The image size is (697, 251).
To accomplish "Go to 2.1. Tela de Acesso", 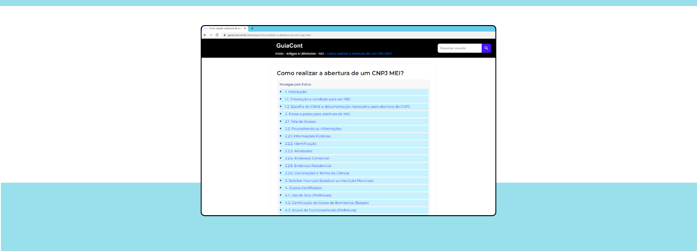I will pyautogui.click(x=300, y=121).
